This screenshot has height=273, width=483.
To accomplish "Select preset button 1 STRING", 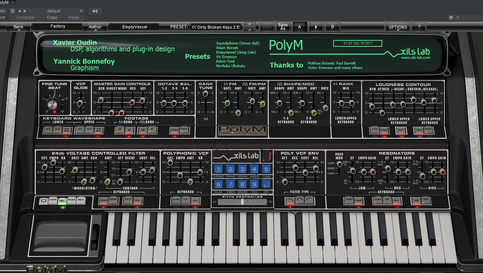I will pyautogui.click(x=218, y=169).
